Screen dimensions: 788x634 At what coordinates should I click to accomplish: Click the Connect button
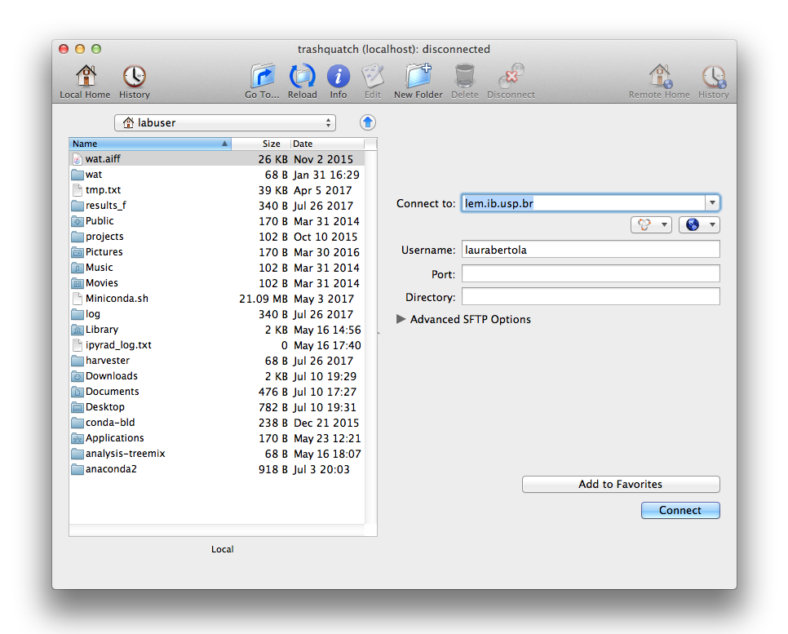coord(680,510)
